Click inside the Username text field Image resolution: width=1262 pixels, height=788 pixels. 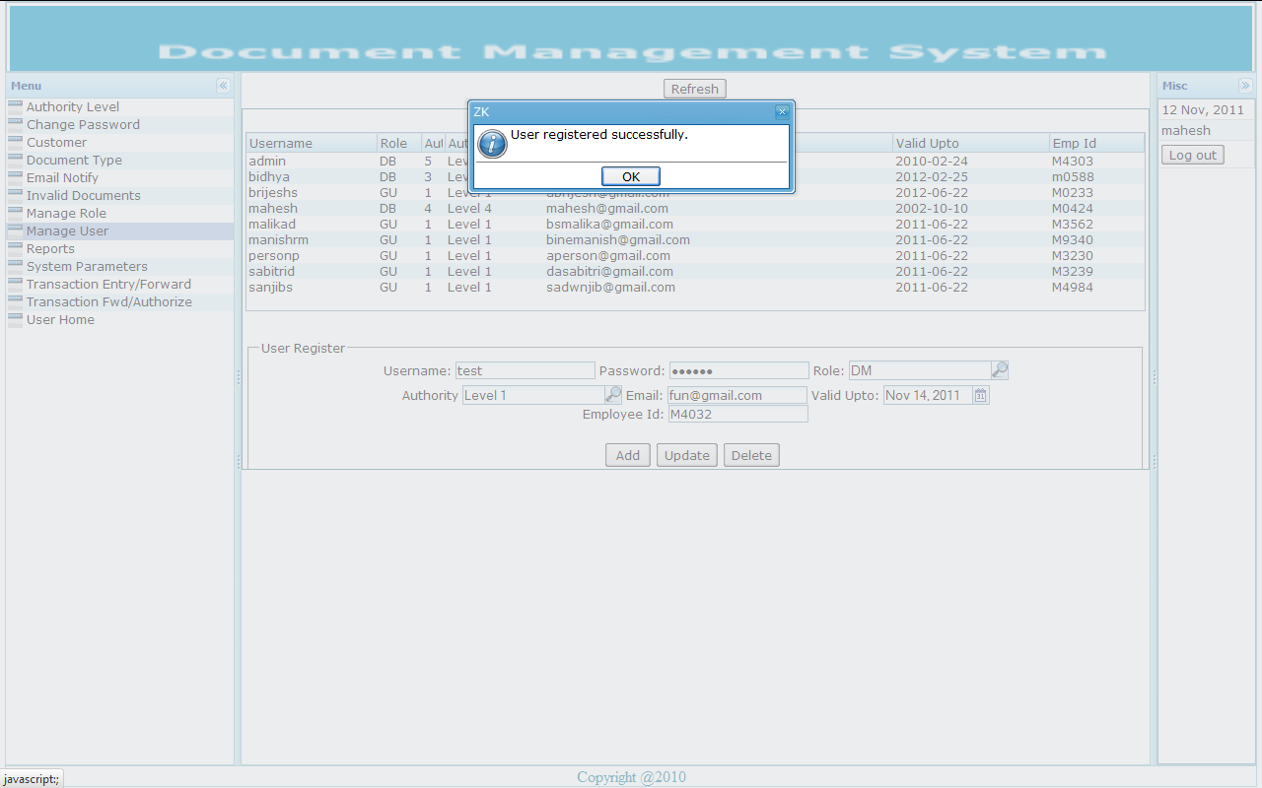coord(525,369)
